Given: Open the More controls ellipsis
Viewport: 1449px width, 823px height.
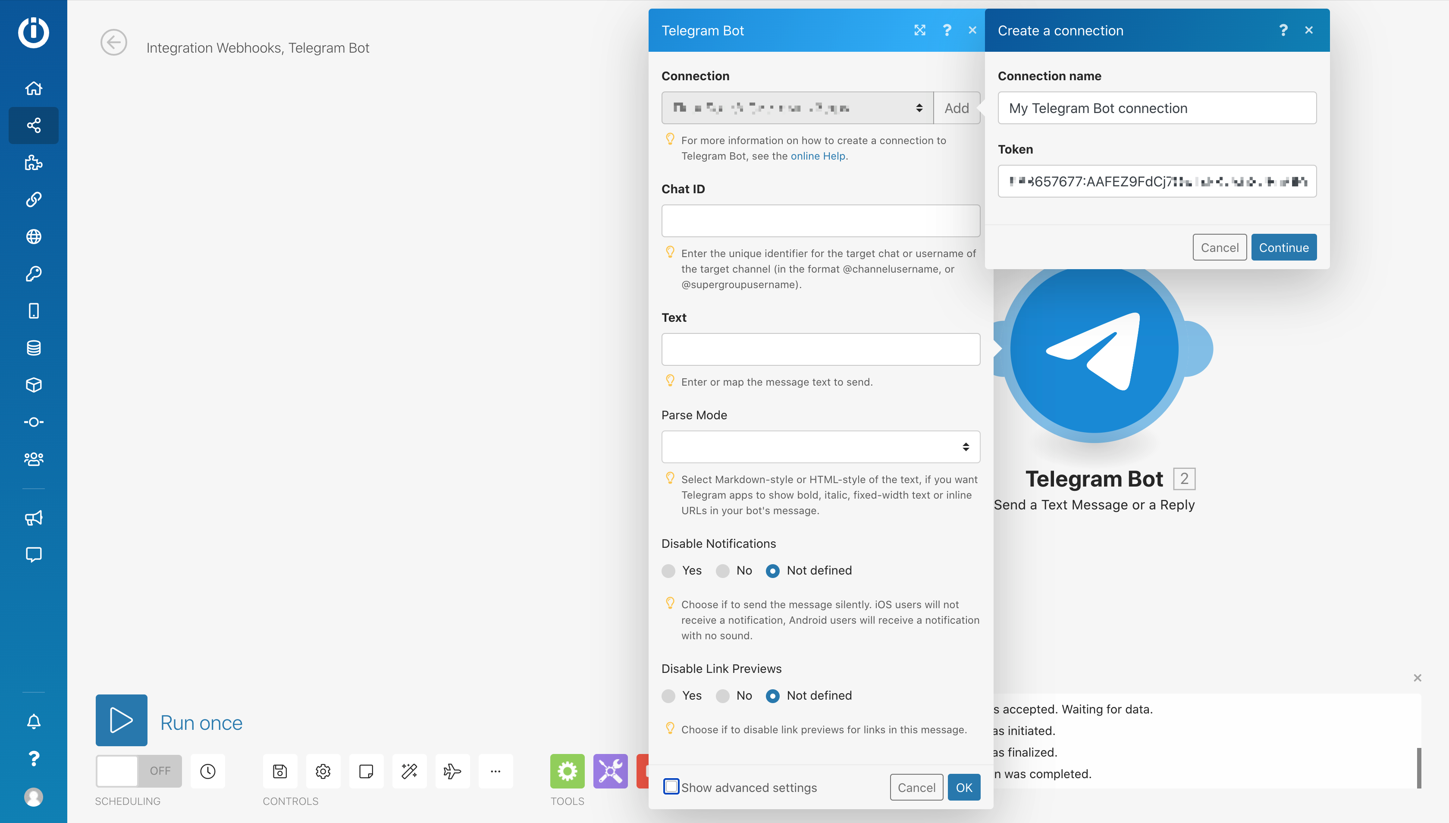Looking at the screenshot, I should tap(496, 771).
